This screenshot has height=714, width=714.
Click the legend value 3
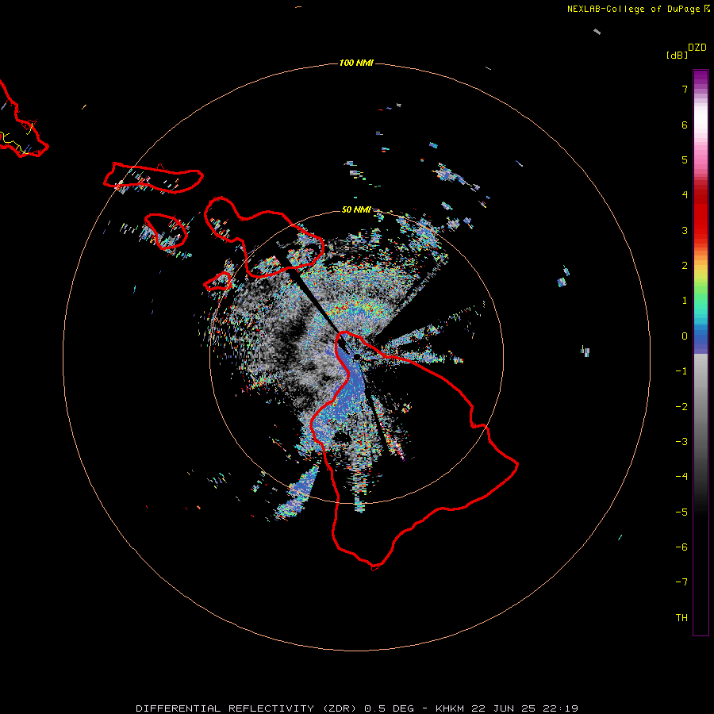(x=685, y=230)
